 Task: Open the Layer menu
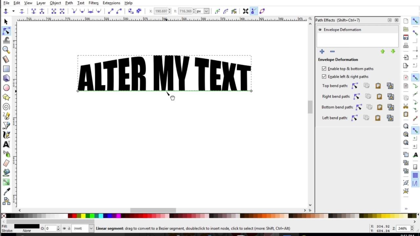pyautogui.click(x=41, y=3)
